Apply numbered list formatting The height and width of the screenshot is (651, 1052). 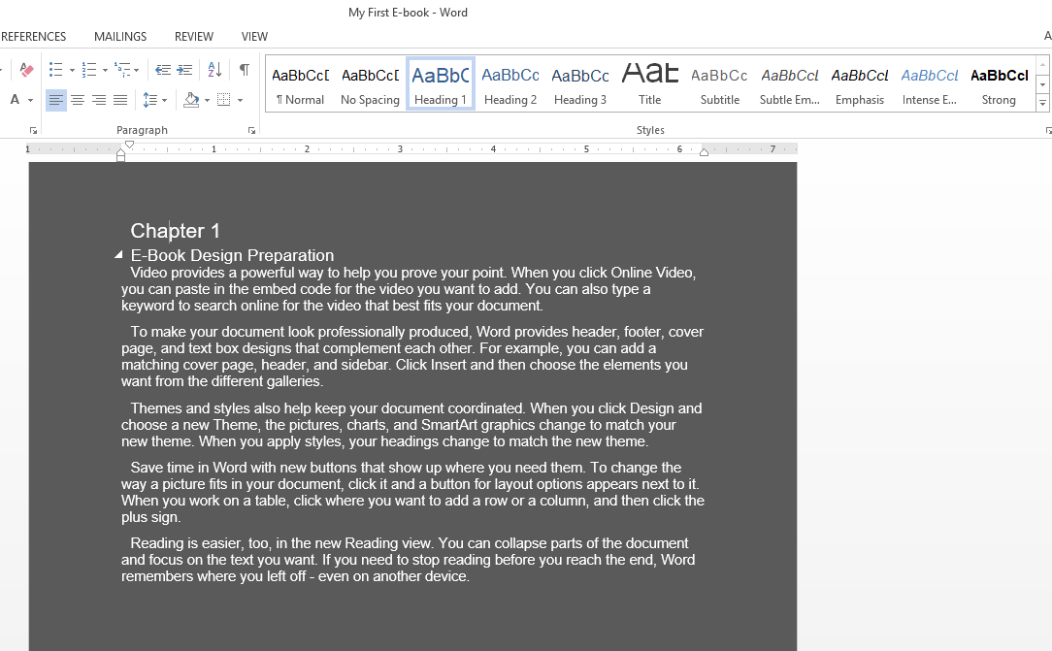pyautogui.click(x=88, y=70)
